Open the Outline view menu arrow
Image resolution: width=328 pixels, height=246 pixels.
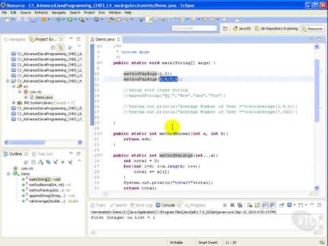tap(79, 161)
